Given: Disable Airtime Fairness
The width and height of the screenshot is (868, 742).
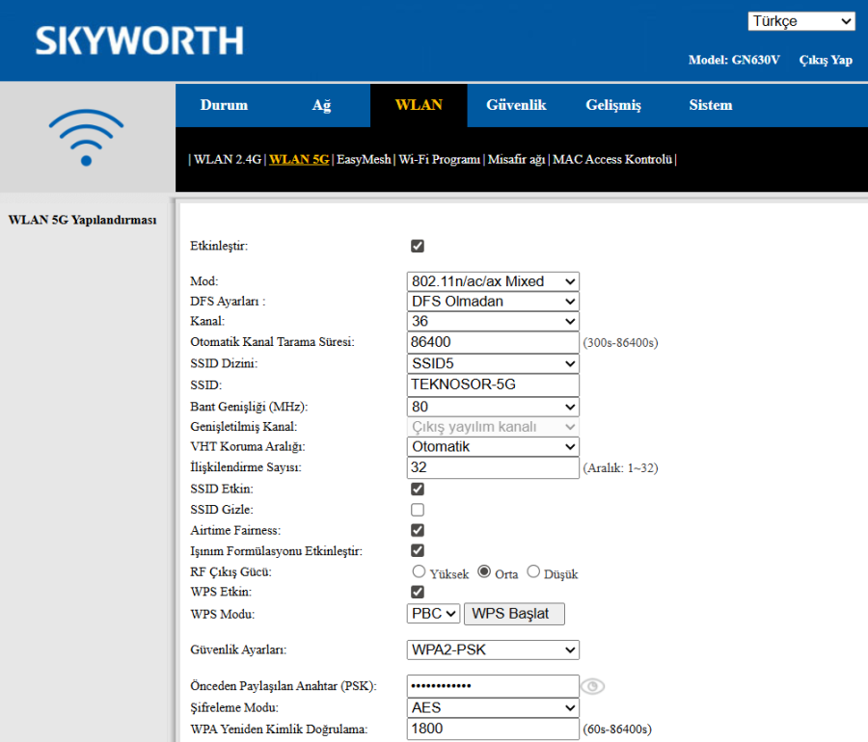Looking at the screenshot, I should (x=417, y=530).
